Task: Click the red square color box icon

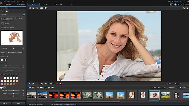Action: (x=4, y=87)
